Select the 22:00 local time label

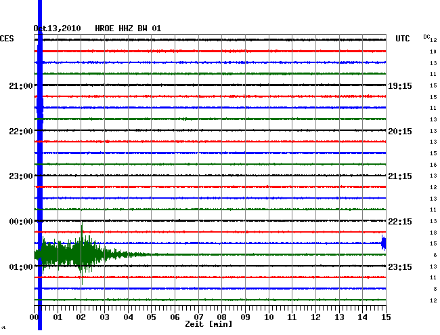(x=21, y=132)
